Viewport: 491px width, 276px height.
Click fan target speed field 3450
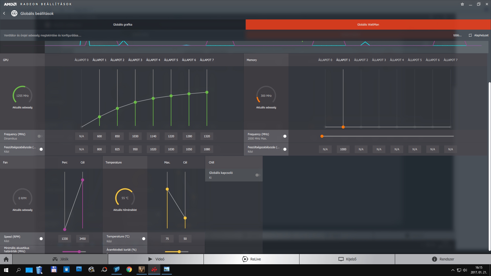[x=83, y=239]
